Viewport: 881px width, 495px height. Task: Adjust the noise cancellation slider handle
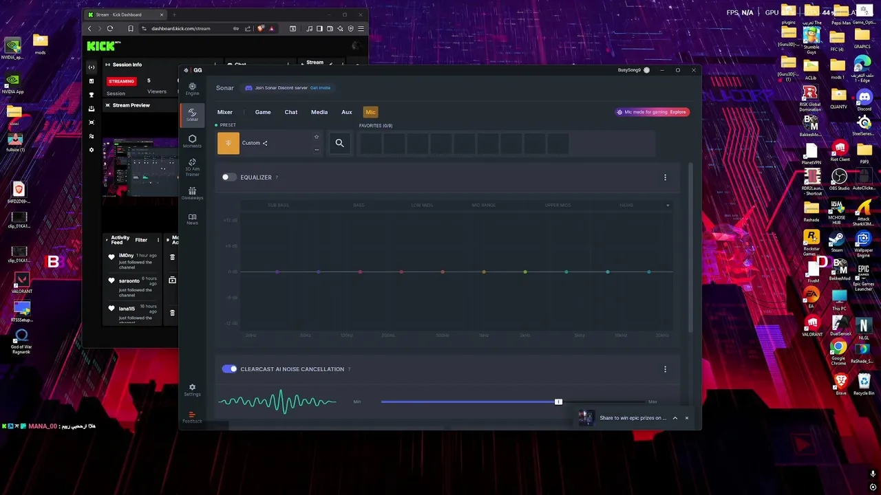pyautogui.click(x=558, y=401)
